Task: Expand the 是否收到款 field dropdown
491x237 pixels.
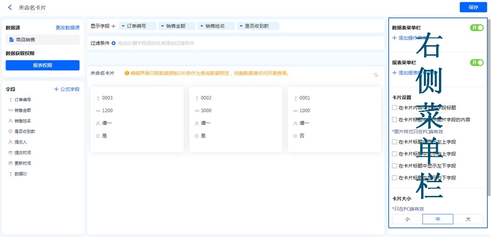Action: pos(241,26)
